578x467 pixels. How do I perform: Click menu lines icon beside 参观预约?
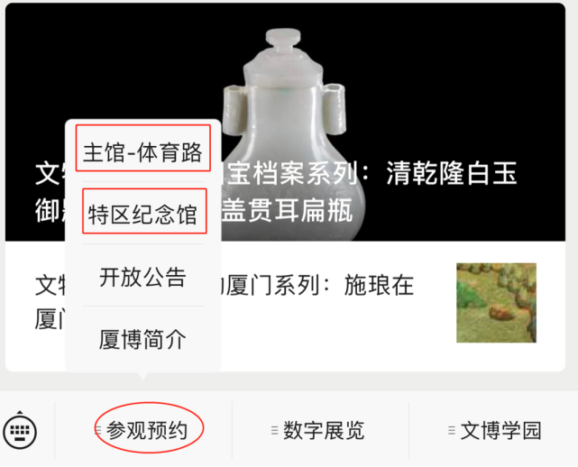click(x=98, y=430)
